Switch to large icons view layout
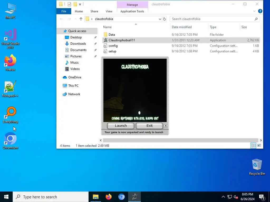 coord(259,145)
